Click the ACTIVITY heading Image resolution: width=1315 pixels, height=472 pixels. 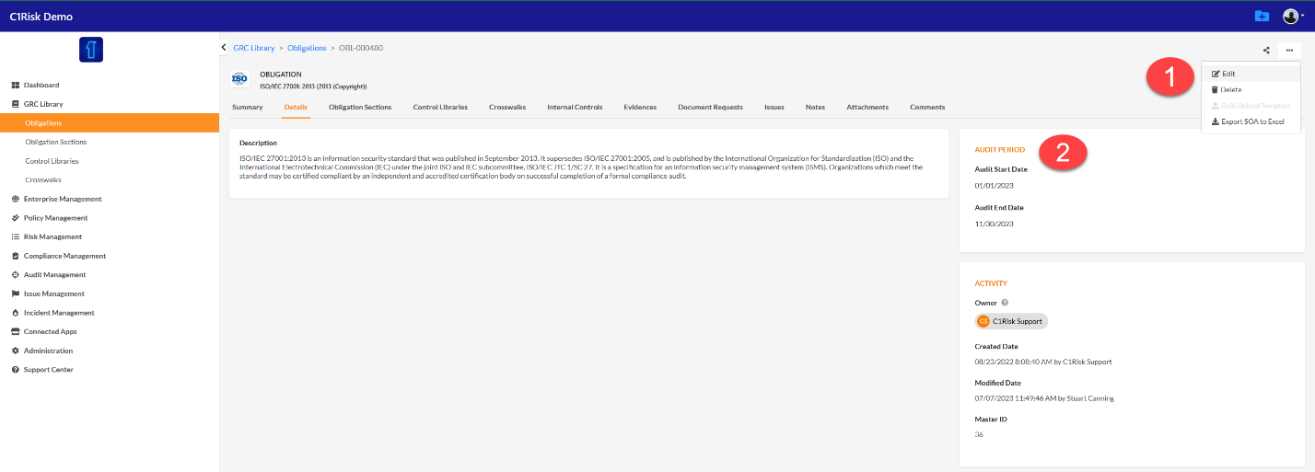pyautogui.click(x=991, y=283)
